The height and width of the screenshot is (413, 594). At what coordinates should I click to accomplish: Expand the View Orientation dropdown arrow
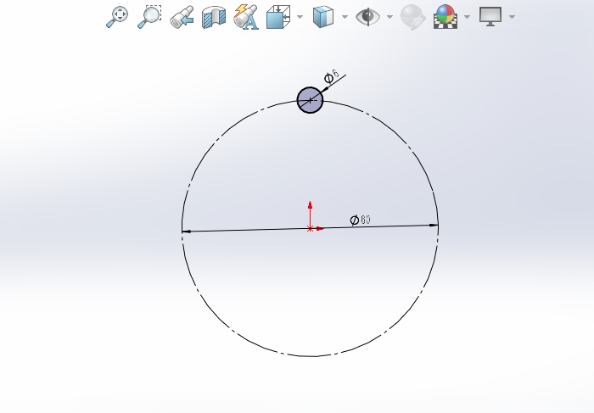300,17
